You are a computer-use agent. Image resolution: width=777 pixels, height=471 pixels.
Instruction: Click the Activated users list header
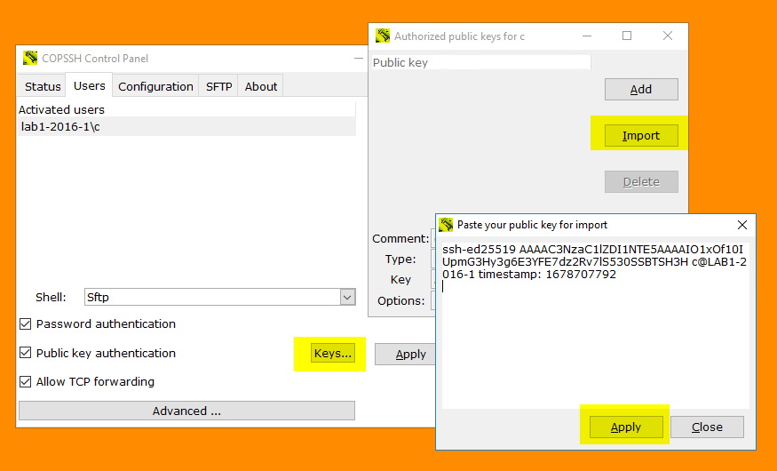186,109
